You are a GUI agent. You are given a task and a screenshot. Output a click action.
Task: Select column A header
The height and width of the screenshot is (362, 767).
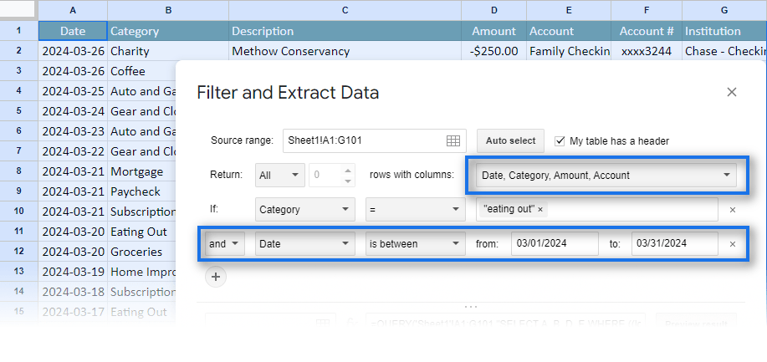coord(73,10)
